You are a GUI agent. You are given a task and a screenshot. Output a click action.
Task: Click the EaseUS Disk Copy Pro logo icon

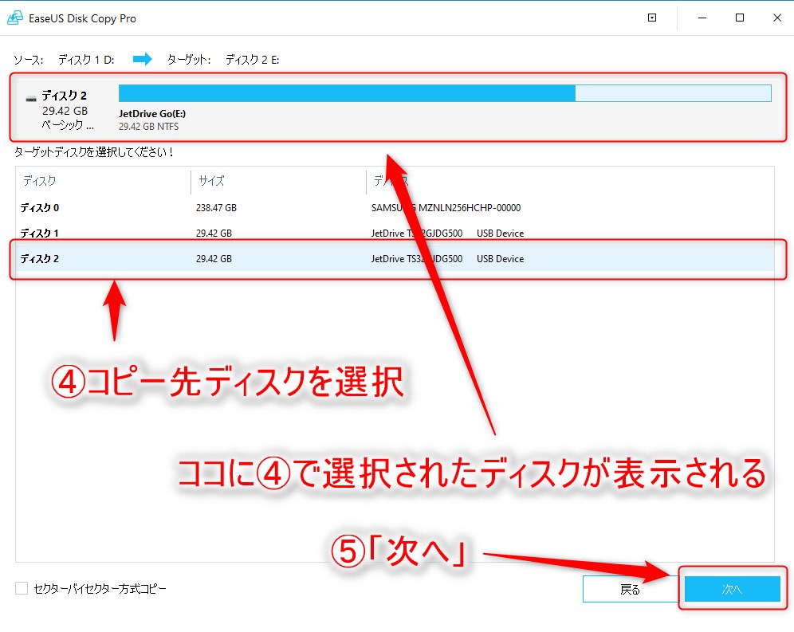15,18
